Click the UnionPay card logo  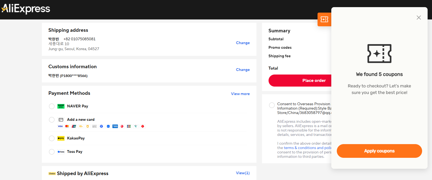[x=74, y=126]
